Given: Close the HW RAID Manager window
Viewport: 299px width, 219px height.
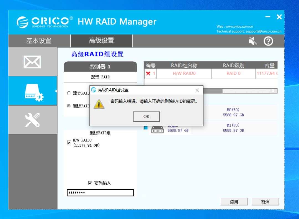Looking at the screenshot, I should point(279,17).
